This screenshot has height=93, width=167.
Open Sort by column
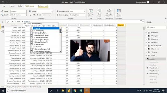click(x=91, y=13)
